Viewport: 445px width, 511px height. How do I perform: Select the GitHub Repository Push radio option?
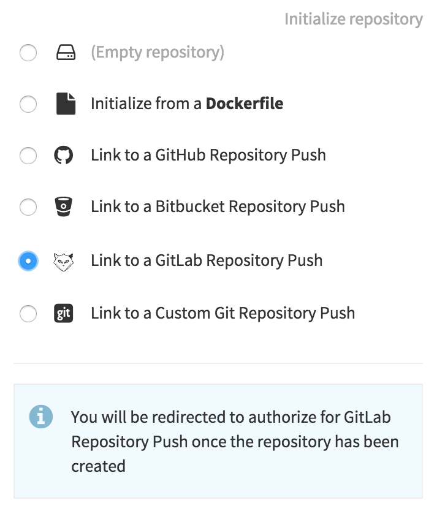(28, 156)
